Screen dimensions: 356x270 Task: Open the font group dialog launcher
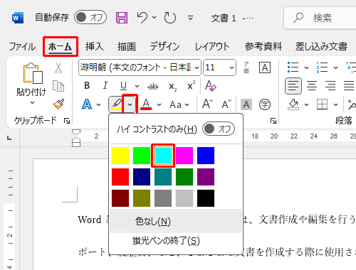[x=273, y=121]
